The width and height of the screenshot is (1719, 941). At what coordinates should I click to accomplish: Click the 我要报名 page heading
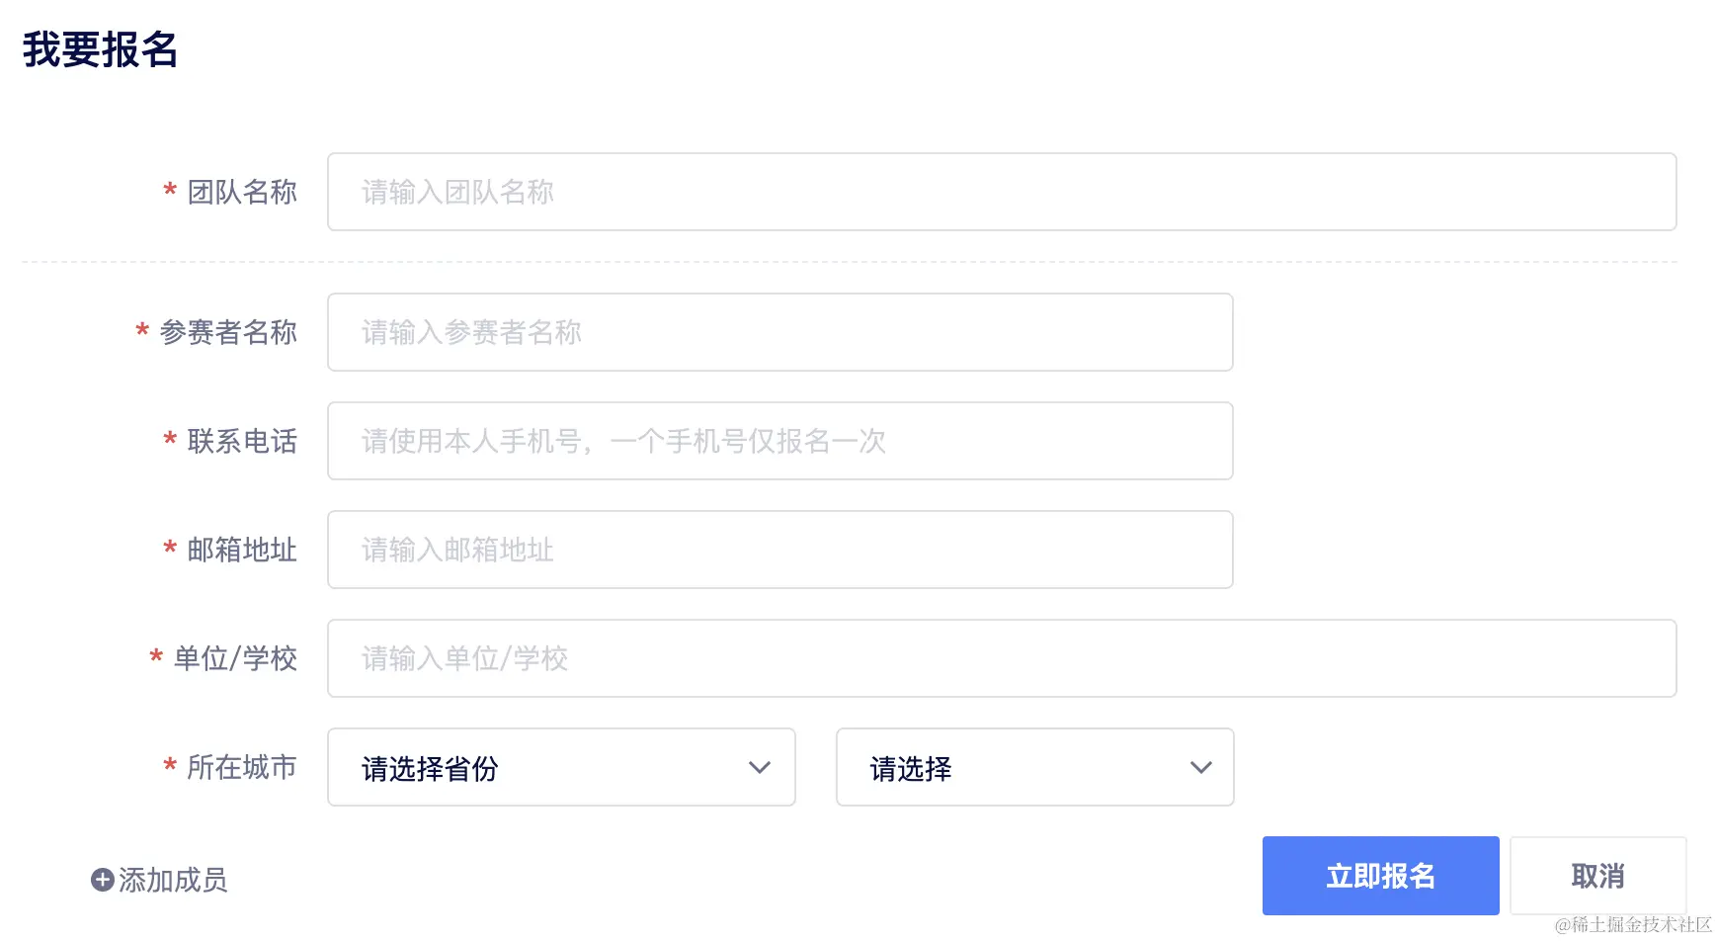coord(100,49)
